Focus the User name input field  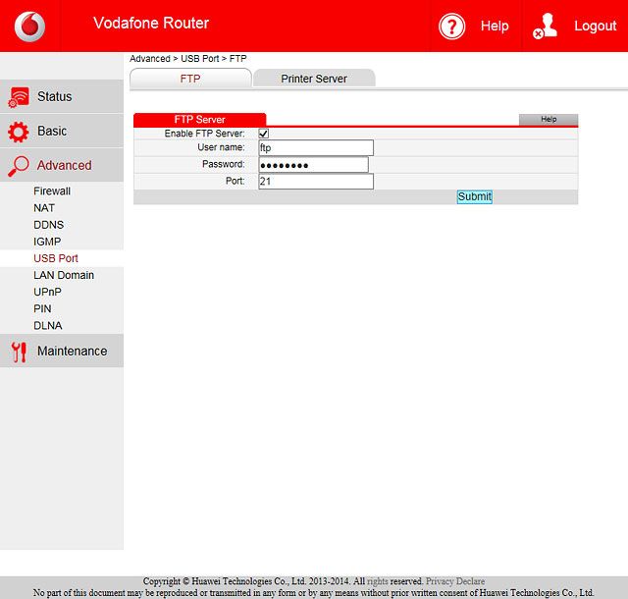316,148
